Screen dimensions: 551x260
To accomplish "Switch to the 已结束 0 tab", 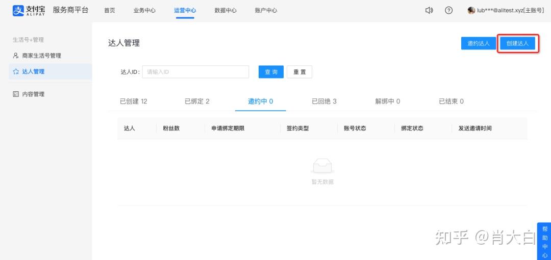I will pos(451,101).
